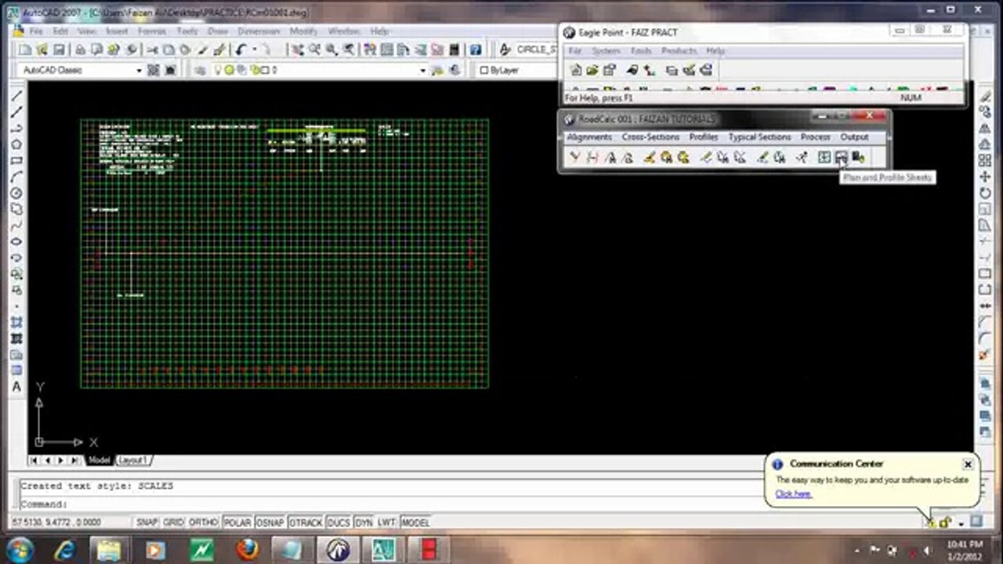Open the Profiles menu in RoadCalc
The height and width of the screenshot is (564, 1003).
point(704,137)
